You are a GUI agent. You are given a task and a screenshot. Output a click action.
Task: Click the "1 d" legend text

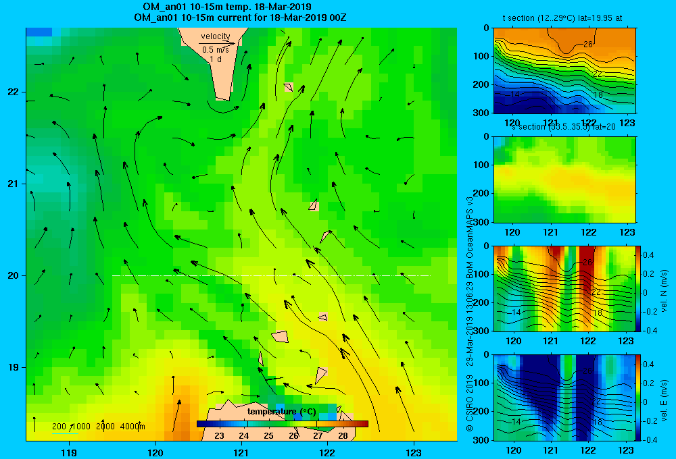pyautogui.click(x=216, y=59)
